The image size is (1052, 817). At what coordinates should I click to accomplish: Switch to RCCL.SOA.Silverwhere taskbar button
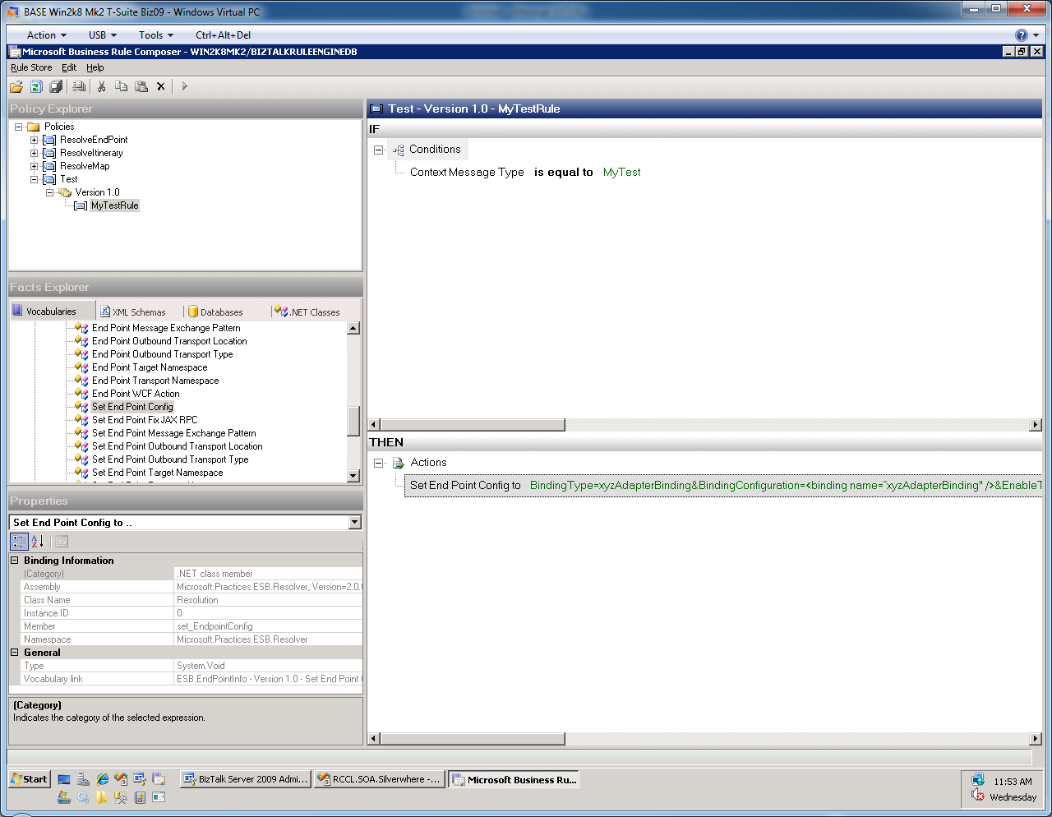(x=380, y=779)
